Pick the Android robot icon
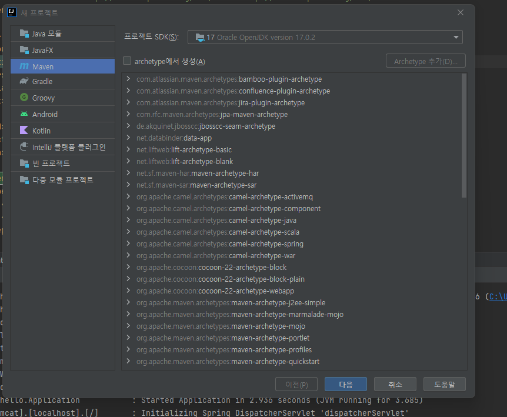507x417 pixels. (x=24, y=114)
